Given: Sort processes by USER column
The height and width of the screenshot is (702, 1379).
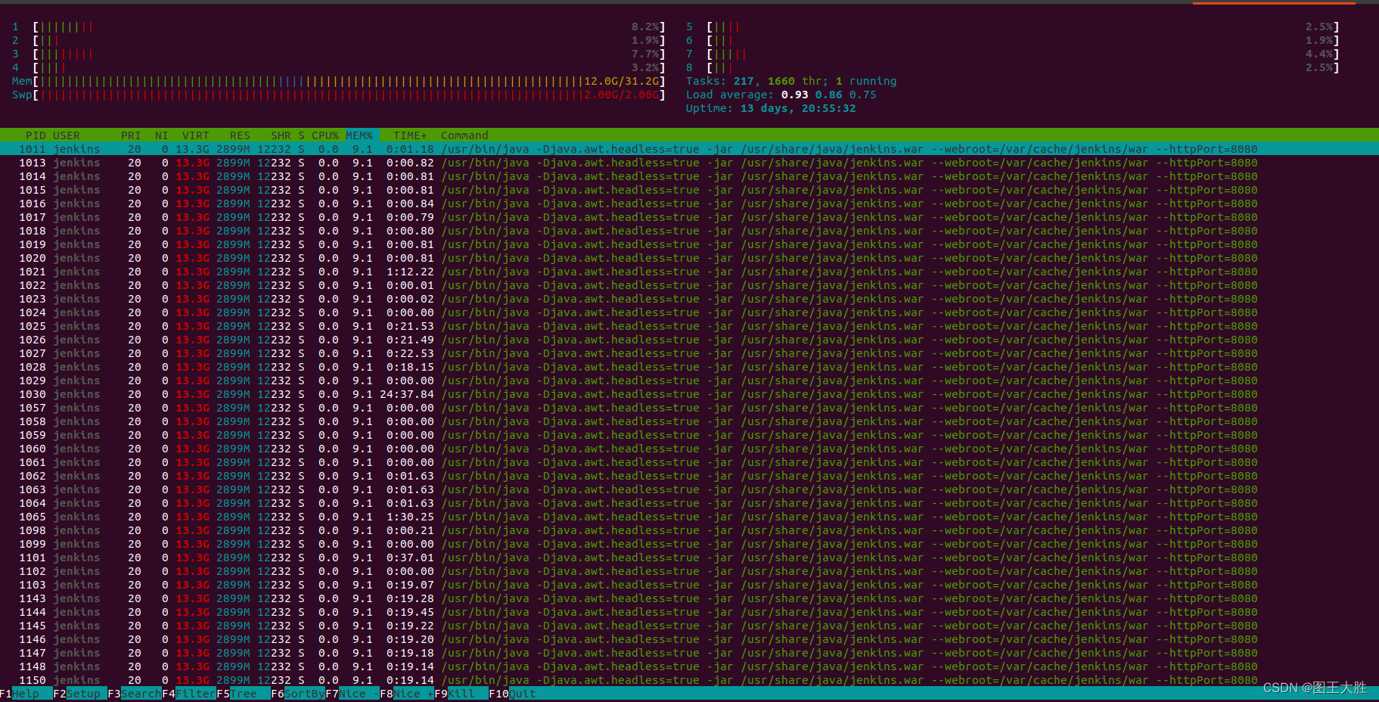Looking at the screenshot, I should pyautogui.click(x=67, y=135).
